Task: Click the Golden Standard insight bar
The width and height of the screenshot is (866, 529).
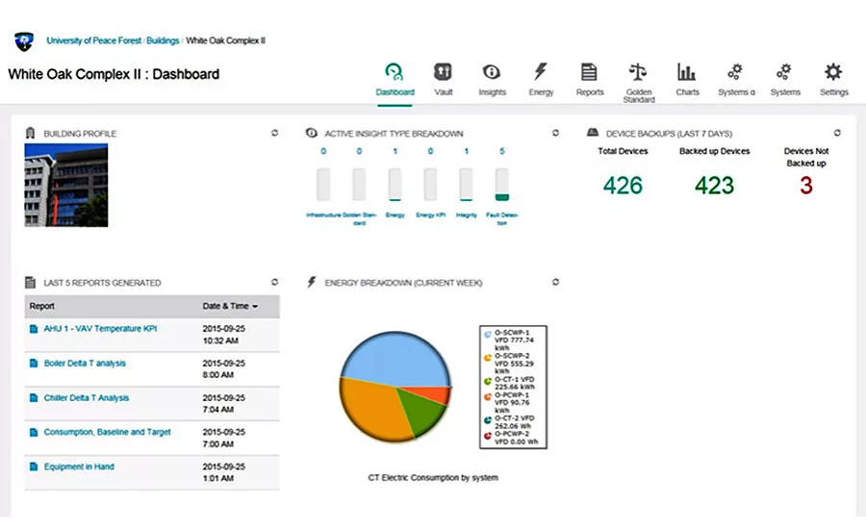Action: coord(359,185)
